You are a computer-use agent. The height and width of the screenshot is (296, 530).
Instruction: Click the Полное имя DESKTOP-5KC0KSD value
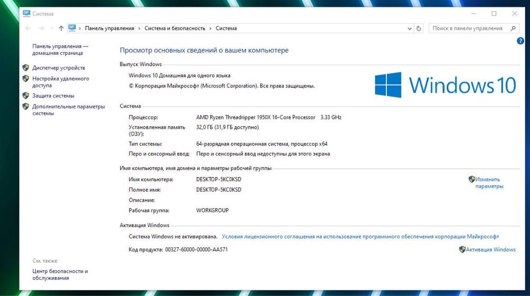[219, 190]
